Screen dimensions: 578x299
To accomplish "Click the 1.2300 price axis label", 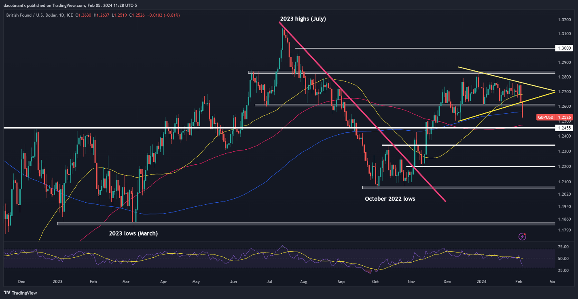I will [565, 151].
